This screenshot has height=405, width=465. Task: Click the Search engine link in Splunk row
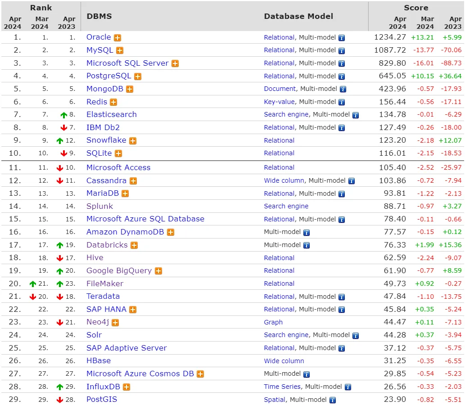point(286,206)
